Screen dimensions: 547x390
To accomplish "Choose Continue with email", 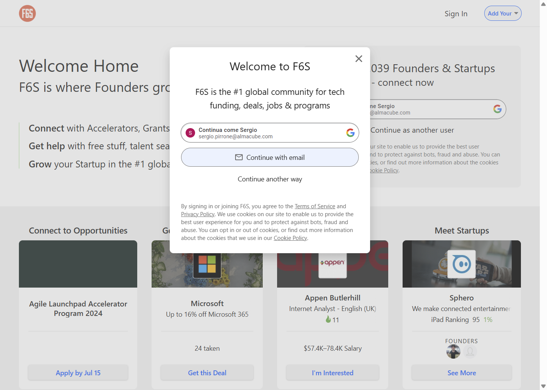I will click(x=270, y=157).
